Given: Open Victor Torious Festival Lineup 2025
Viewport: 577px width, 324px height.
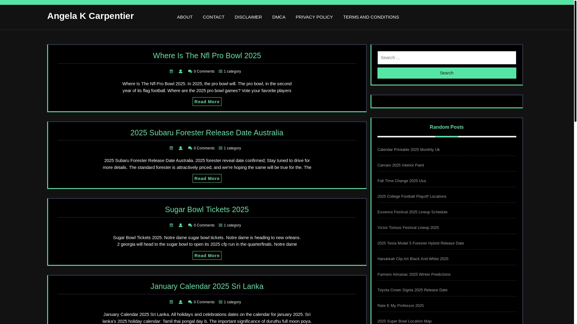Looking at the screenshot, I should [408, 228].
